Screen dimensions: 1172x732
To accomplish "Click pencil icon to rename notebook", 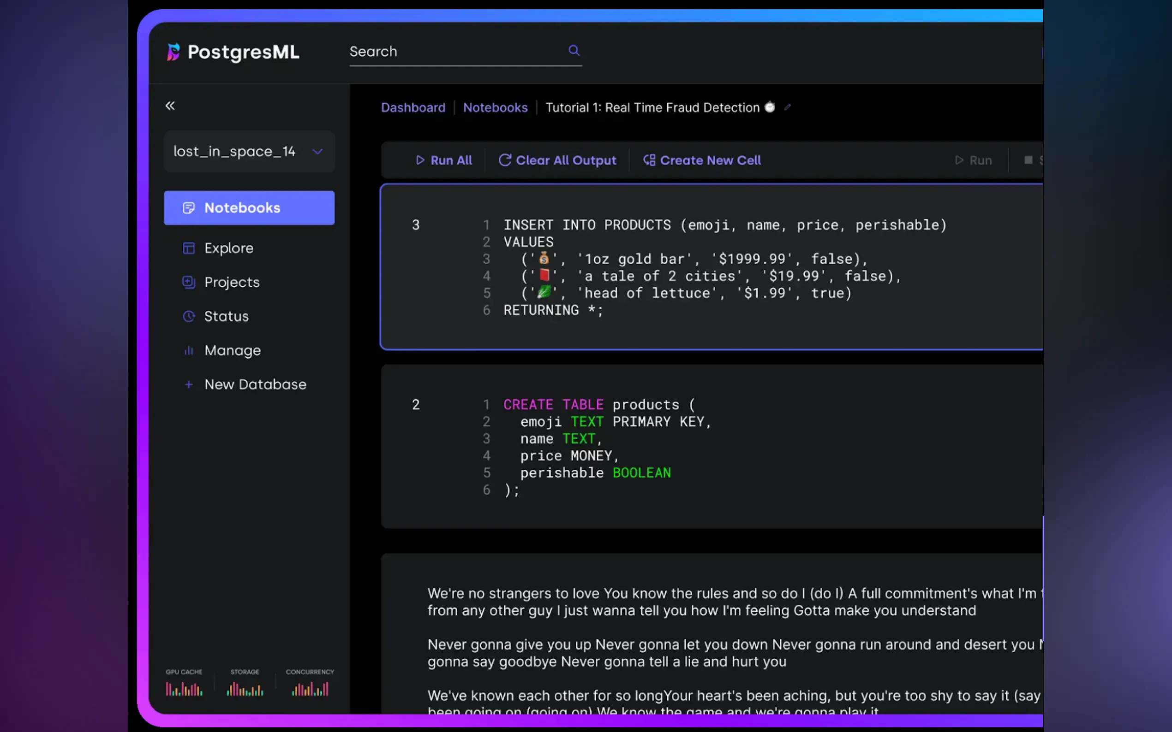I will [x=787, y=107].
